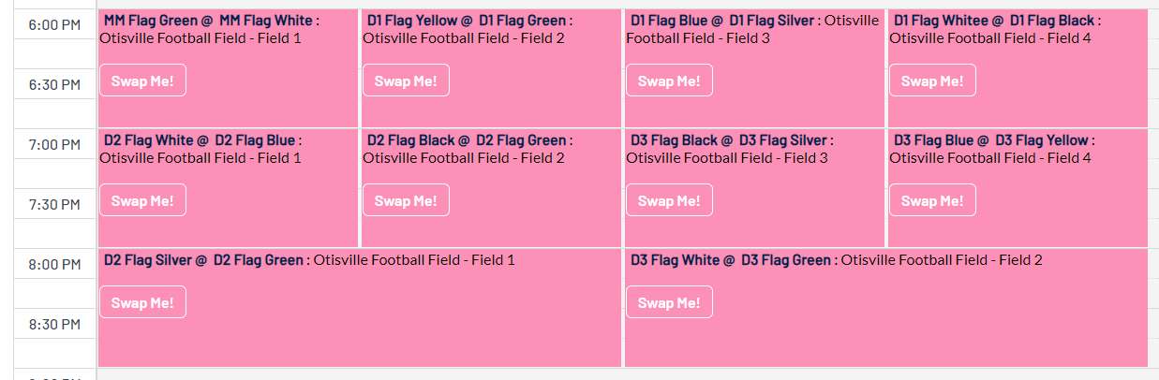
Task: Click Swap Me for D2 Flag Silver game
Action: (x=142, y=302)
